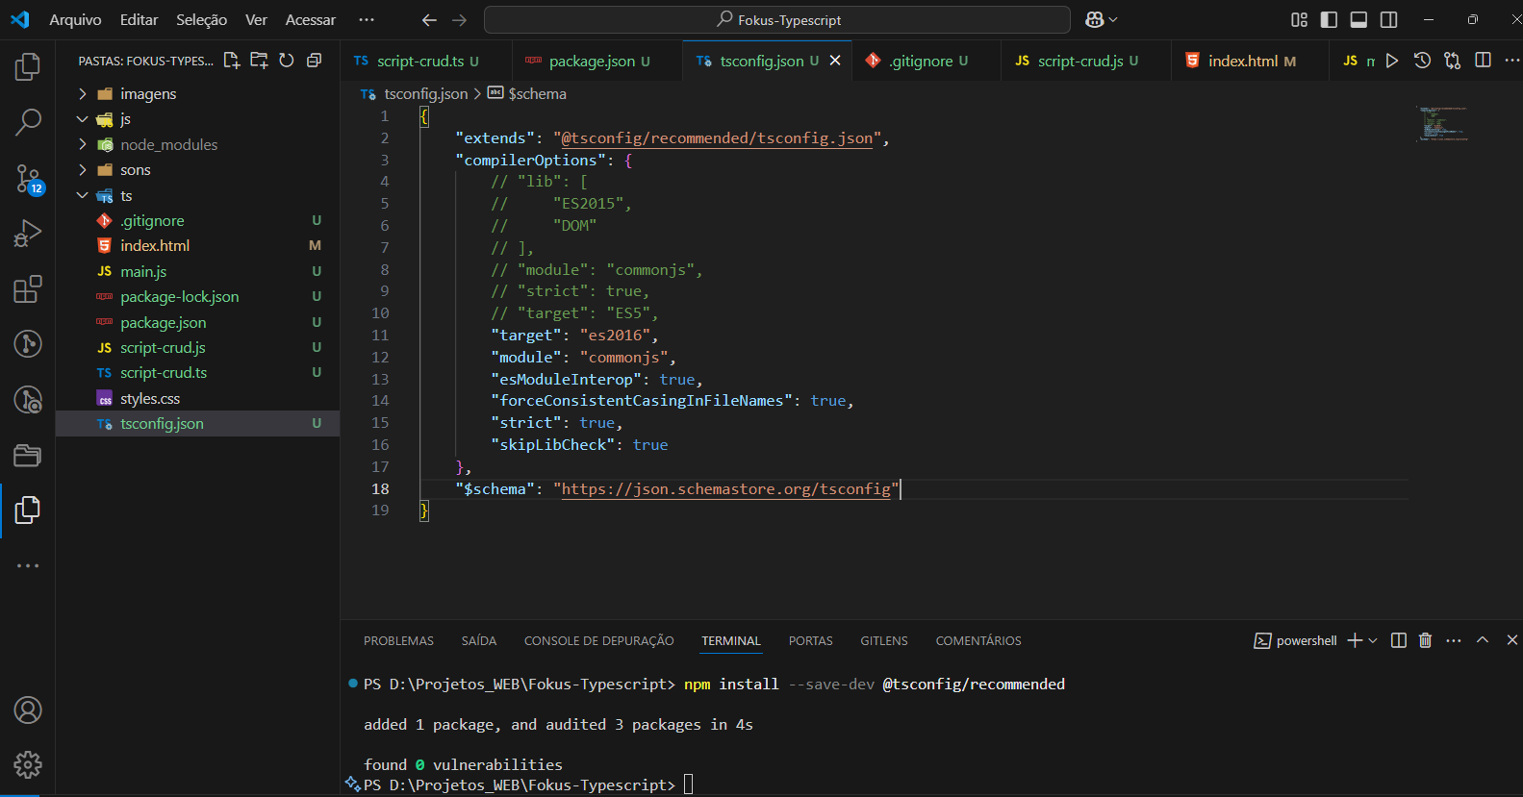1523x797 pixels.
Task: Go back in navigation history
Action: 429,19
